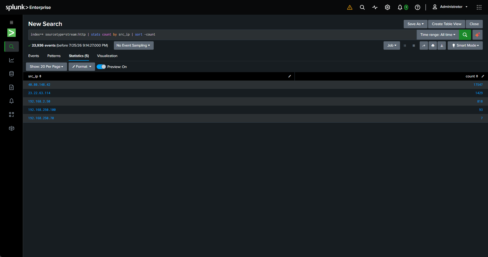Toggle the Preview On switch

pos(101,67)
